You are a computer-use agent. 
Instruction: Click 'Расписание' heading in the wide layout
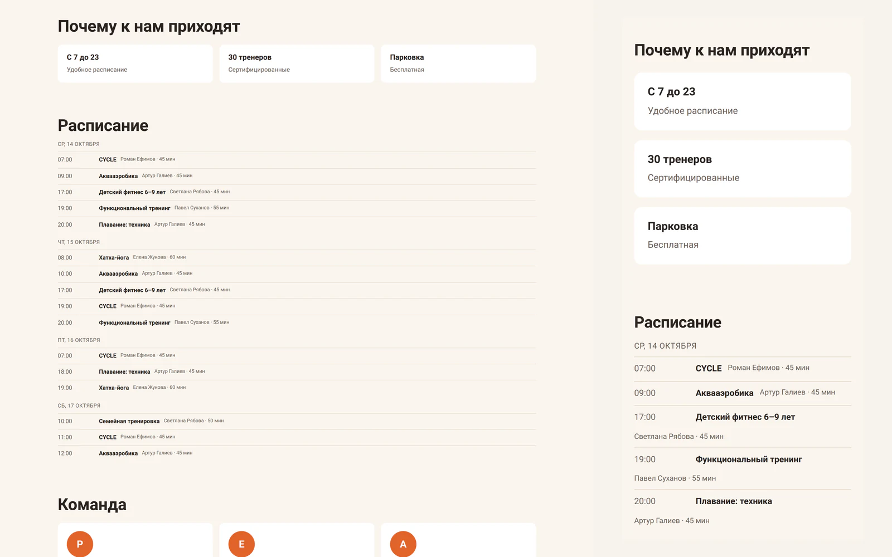pos(103,126)
